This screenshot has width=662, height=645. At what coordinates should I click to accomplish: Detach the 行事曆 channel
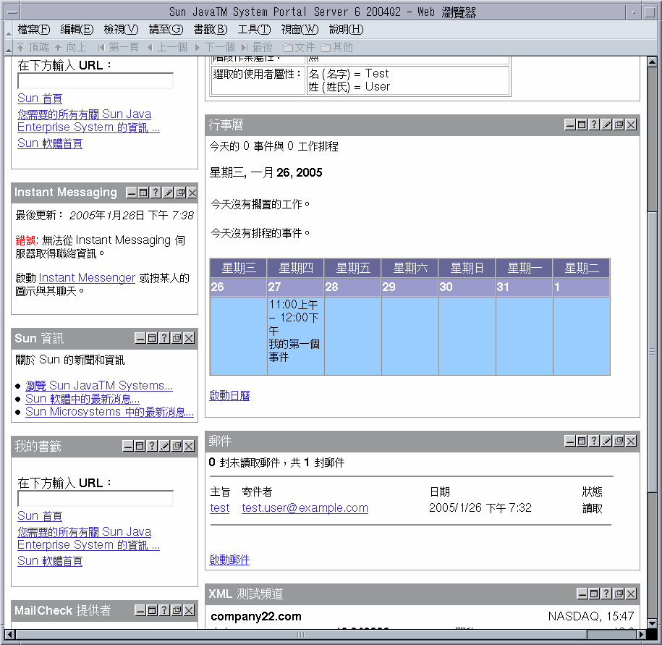click(x=619, y=125)
